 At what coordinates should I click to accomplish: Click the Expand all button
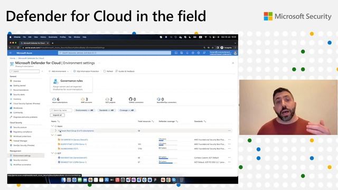(x=58, y=115)
